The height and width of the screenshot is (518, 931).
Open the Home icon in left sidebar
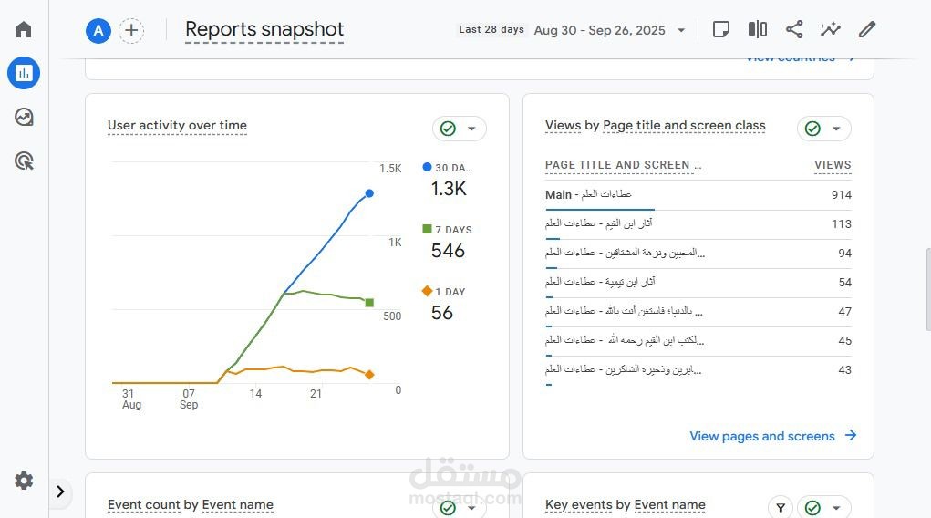[x=24, y=29]
